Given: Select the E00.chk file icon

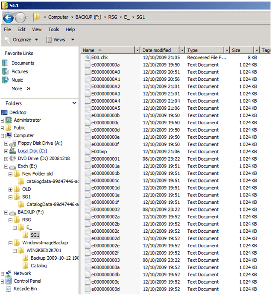Looking at the screenshot, I should pyautogui.click(x=87, y=57).
